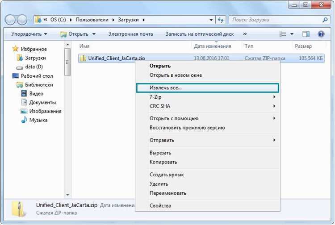Select OS (C:) in the address path
Image resolution: width=335 pixels, height=225 pixels.
coord(58,20)
